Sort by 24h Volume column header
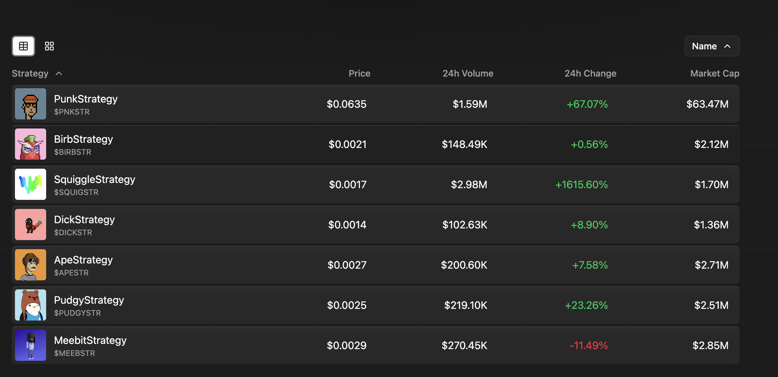The height and width of the screenshot is (377, 778). pos(468,74)
